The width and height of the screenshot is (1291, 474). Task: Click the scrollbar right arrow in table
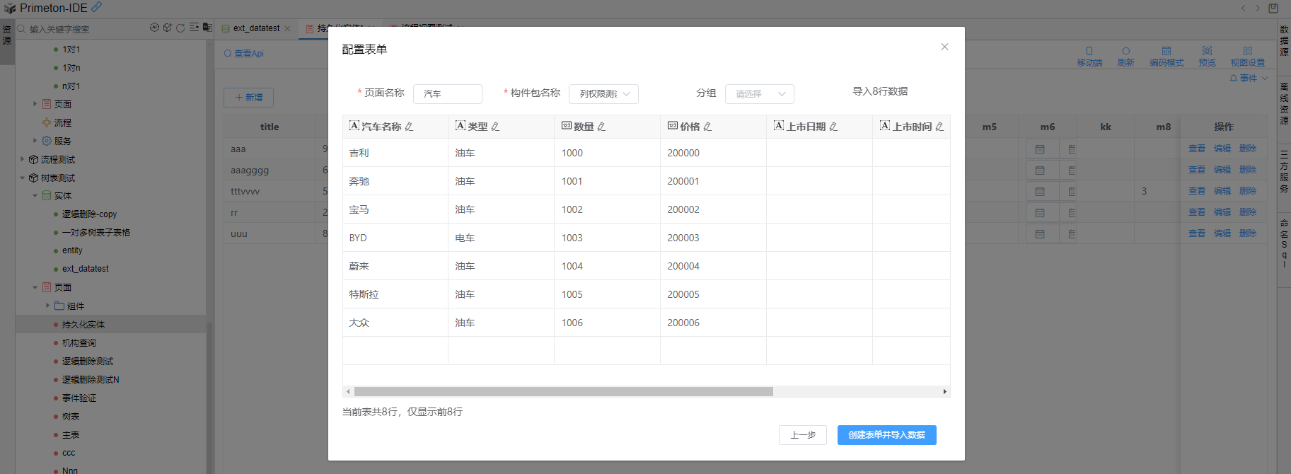(x=944, y=391)
